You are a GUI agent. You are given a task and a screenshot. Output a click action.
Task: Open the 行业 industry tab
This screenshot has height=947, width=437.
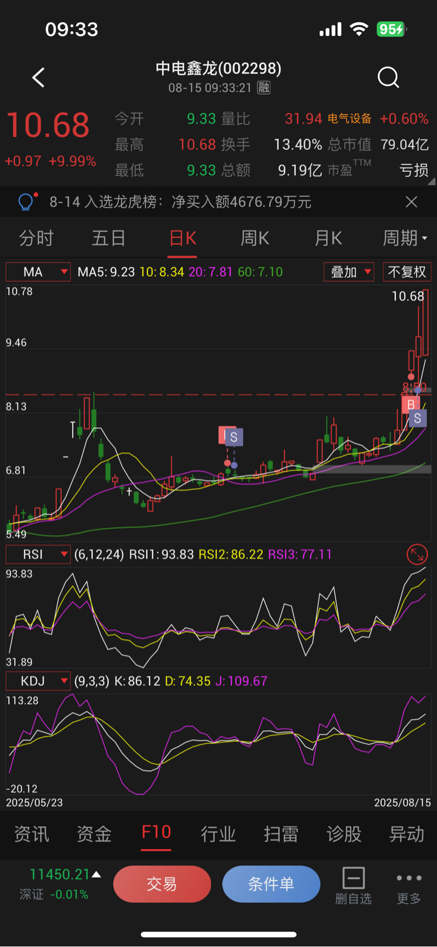point(218,834)
